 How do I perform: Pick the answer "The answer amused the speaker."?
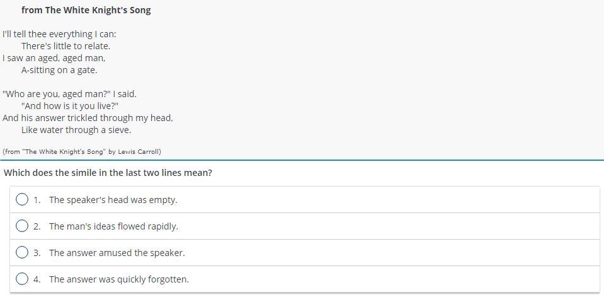[117, 253]
